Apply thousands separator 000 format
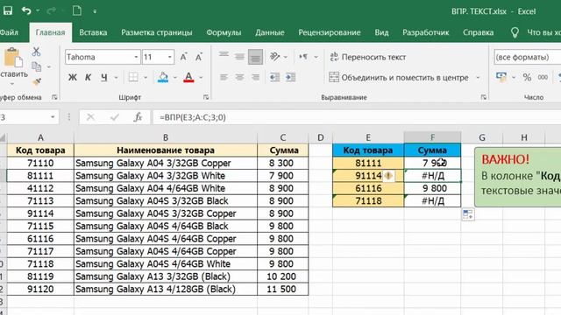Viewport: 561px width, 315px height. [x=543, y=77]
